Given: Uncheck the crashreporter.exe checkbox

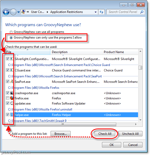Looking at the screenshot, I should (8, 93).
